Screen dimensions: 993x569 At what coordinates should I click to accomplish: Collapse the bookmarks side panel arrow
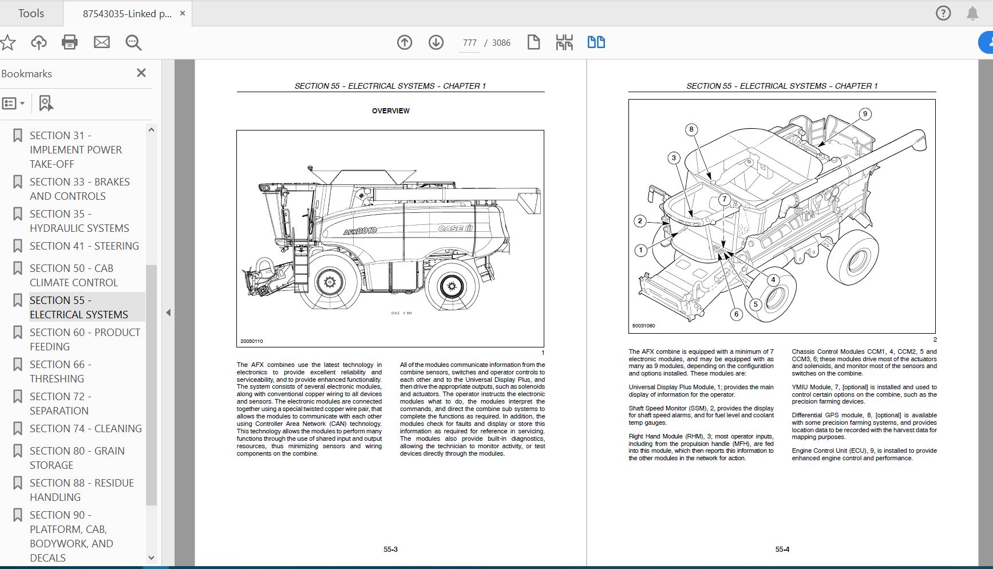click(168, 313)
